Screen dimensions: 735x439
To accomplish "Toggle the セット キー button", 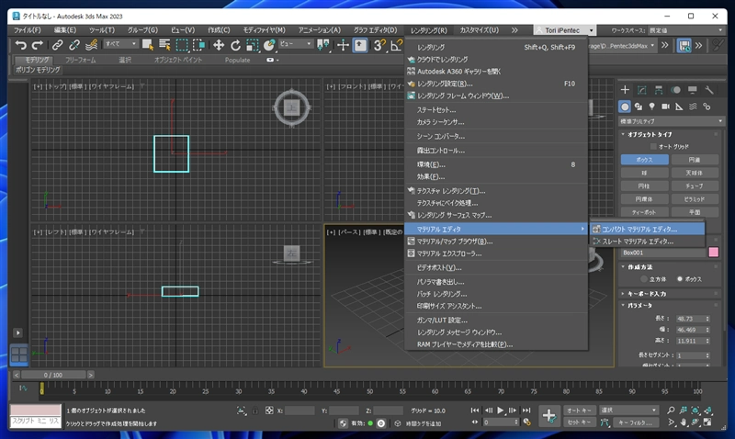I will pos(579,422).
